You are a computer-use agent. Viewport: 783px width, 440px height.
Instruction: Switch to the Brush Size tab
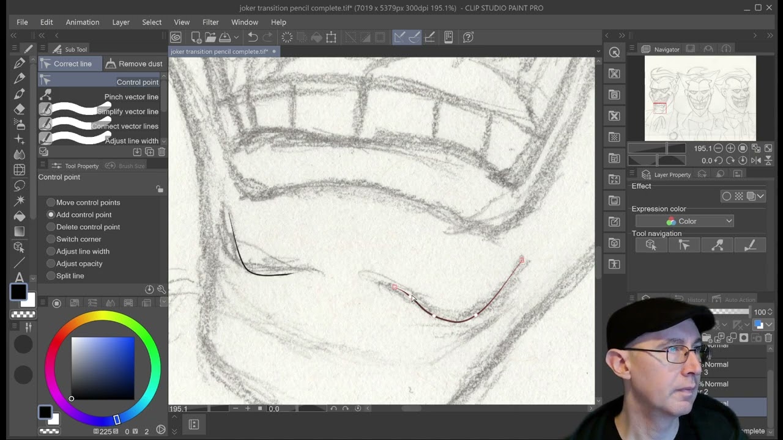(125, 166)
